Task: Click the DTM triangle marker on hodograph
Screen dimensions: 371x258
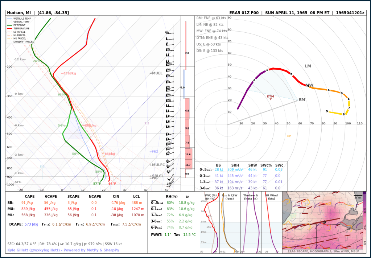Action: click(x=271, y=98)
